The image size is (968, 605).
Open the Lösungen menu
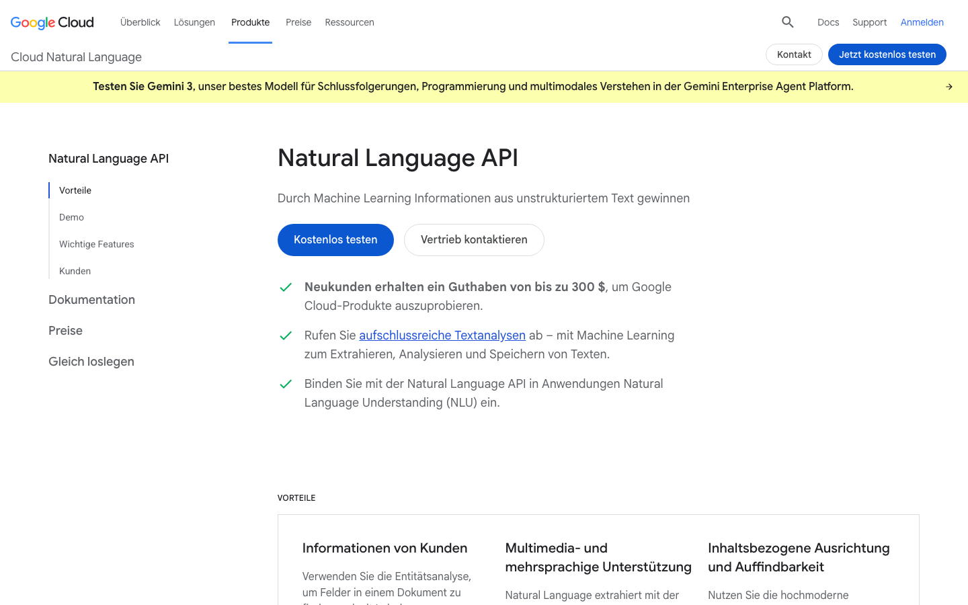click(x=194, y=22)
